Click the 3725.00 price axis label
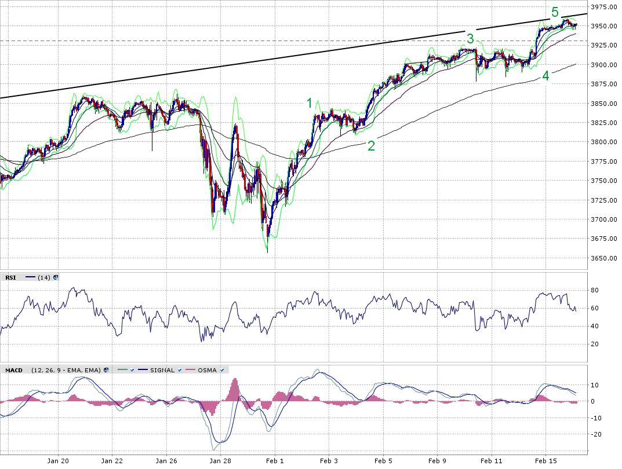The width and height of the screenshot is (622, 469). coord(604,200)
